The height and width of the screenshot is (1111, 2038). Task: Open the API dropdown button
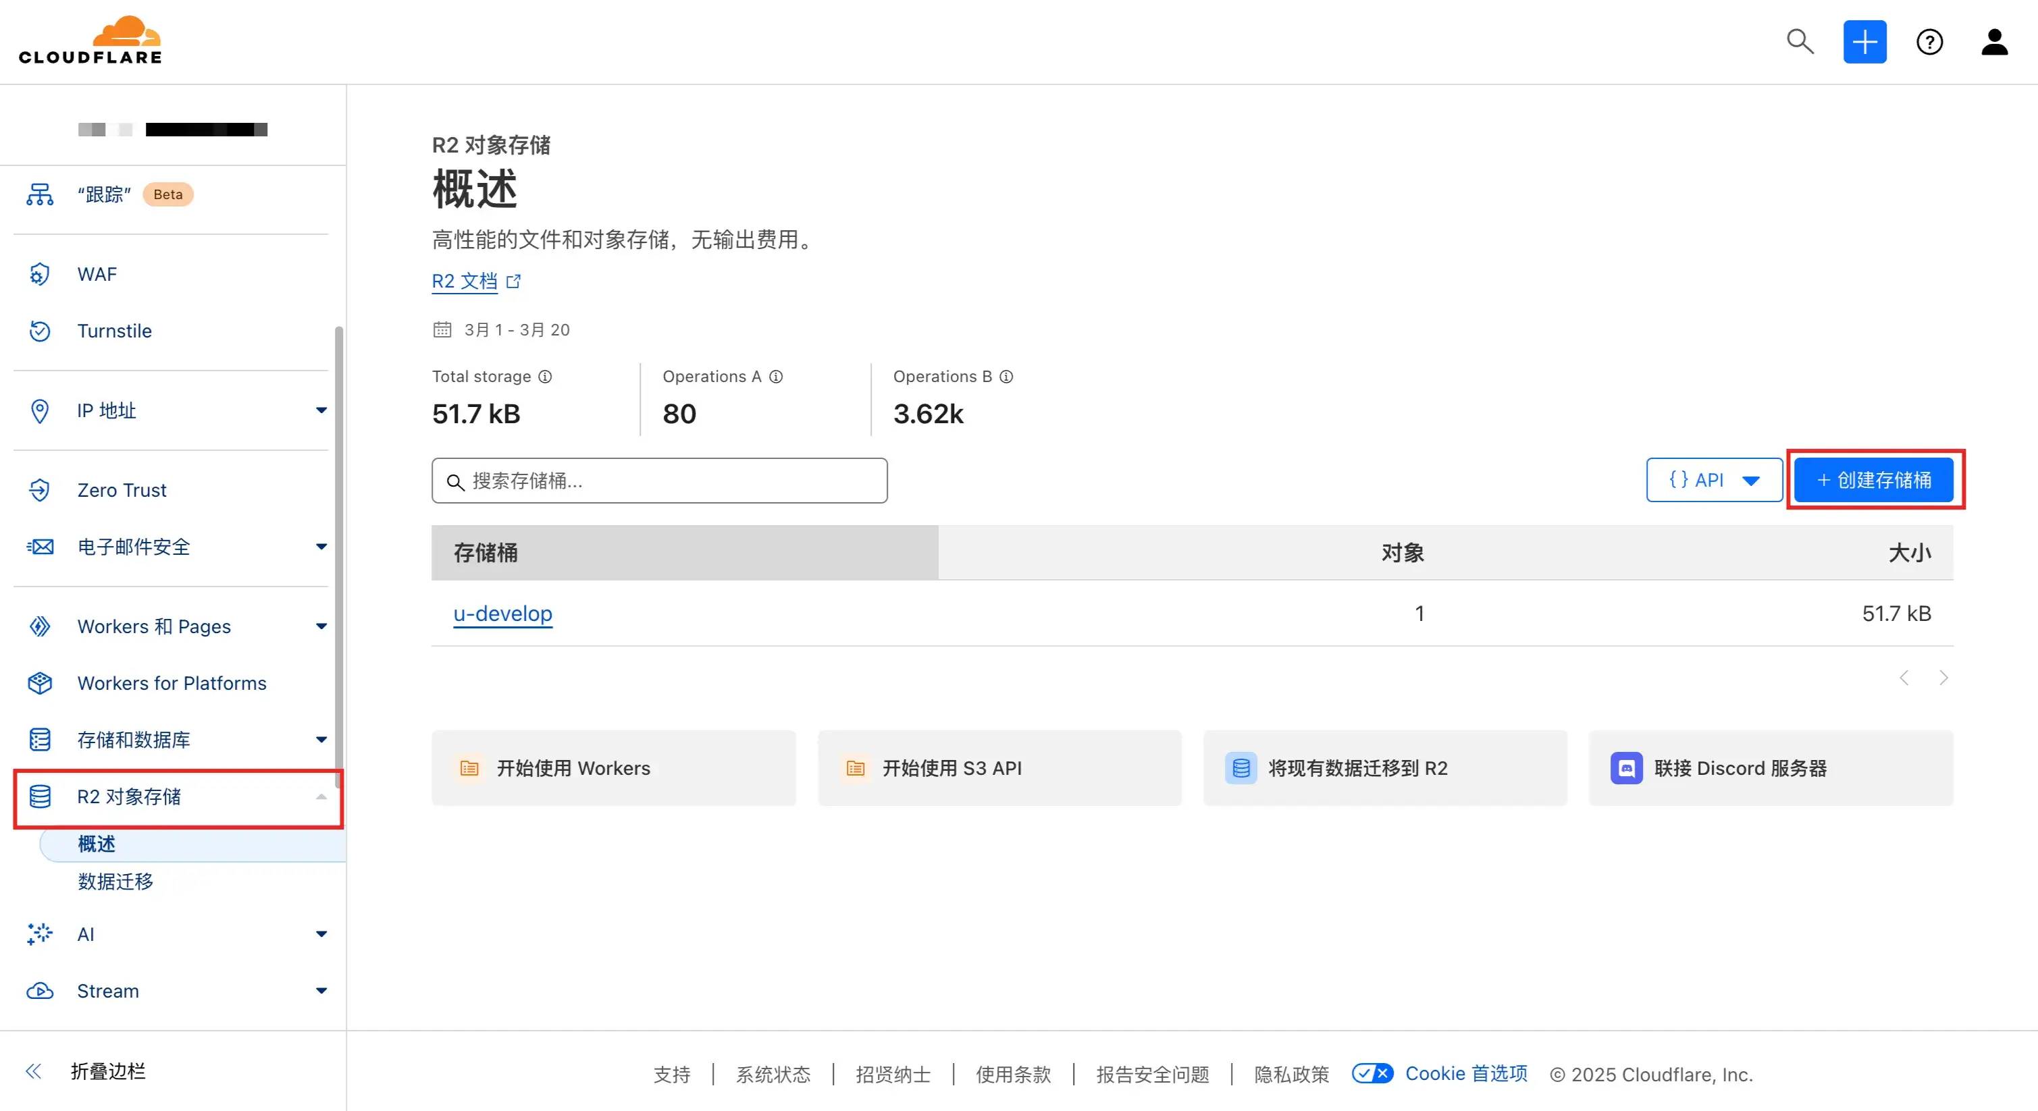[1715, 480]
